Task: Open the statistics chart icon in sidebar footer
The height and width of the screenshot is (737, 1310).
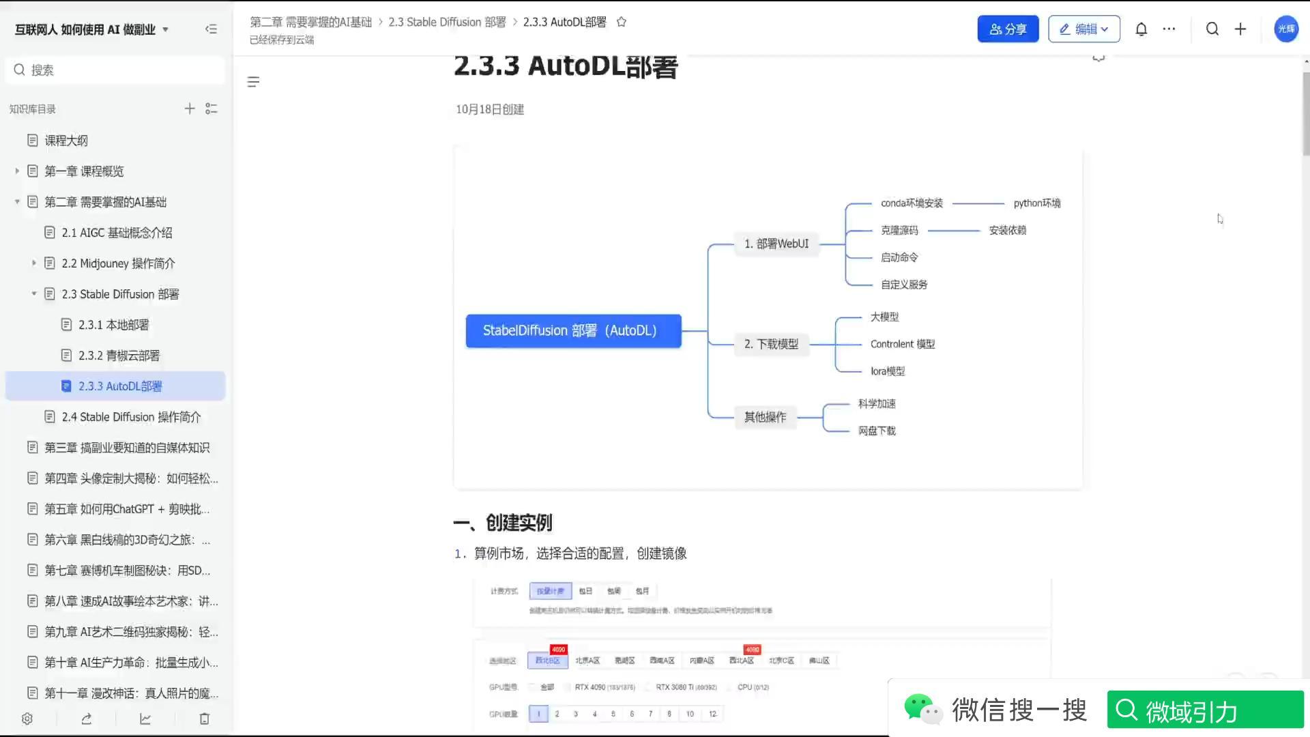Action: 145,719
